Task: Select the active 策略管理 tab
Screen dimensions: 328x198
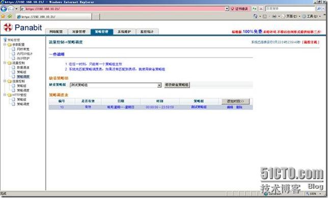Action: point(102,32)
